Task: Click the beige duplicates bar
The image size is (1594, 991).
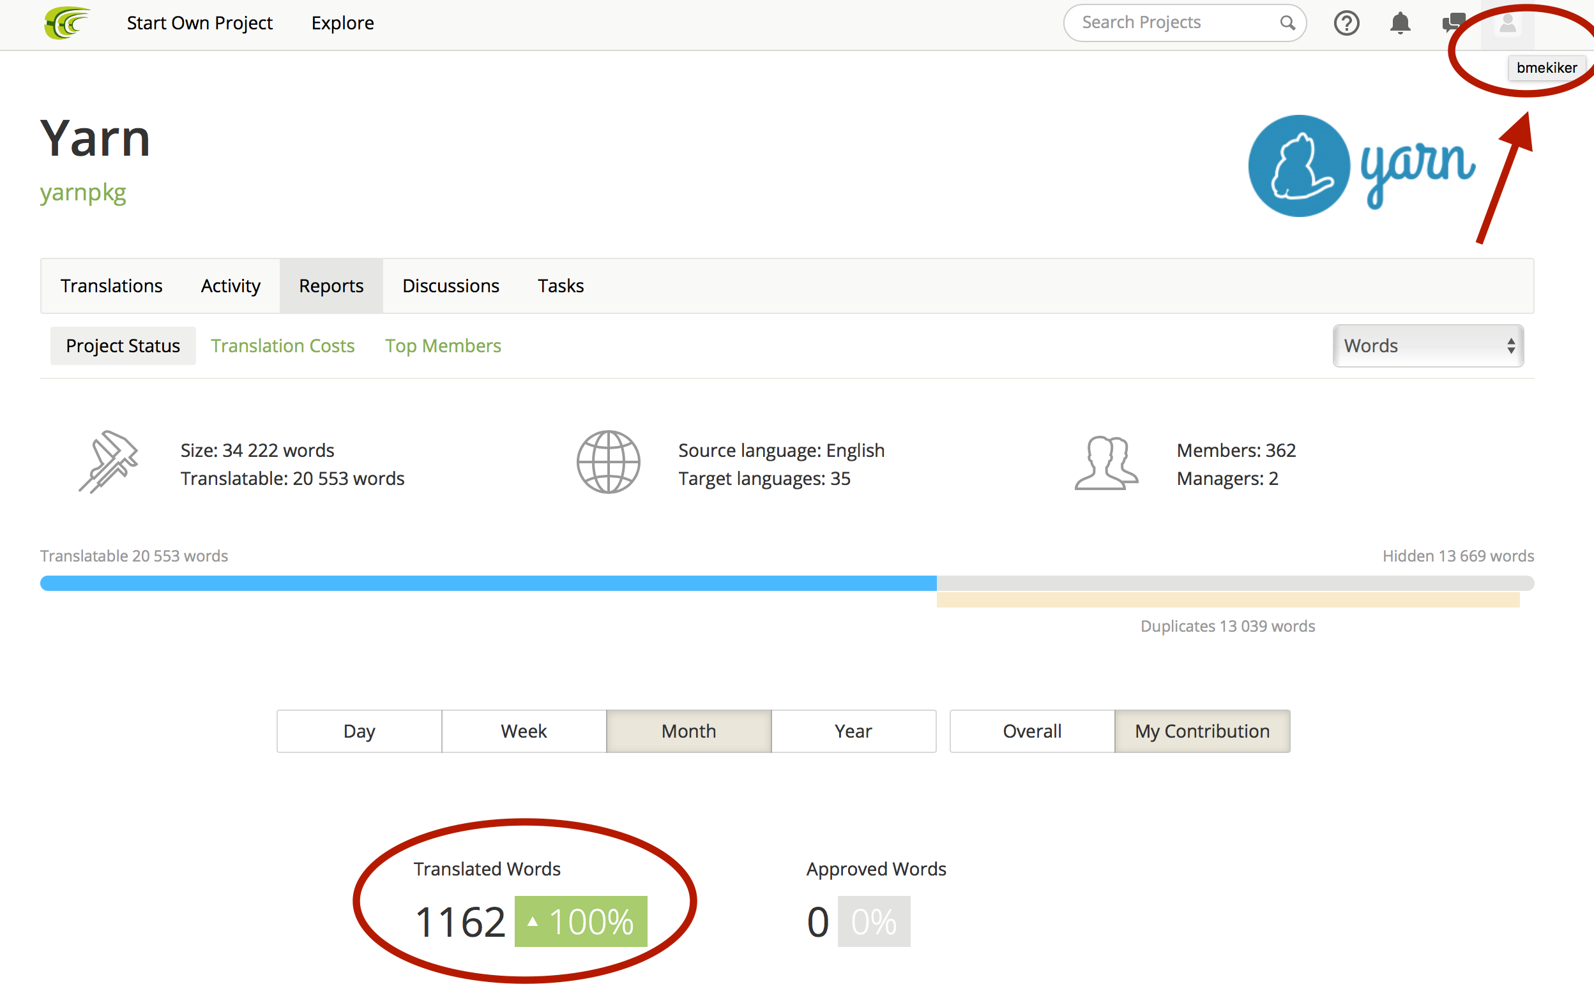Action: [1228, 600]
